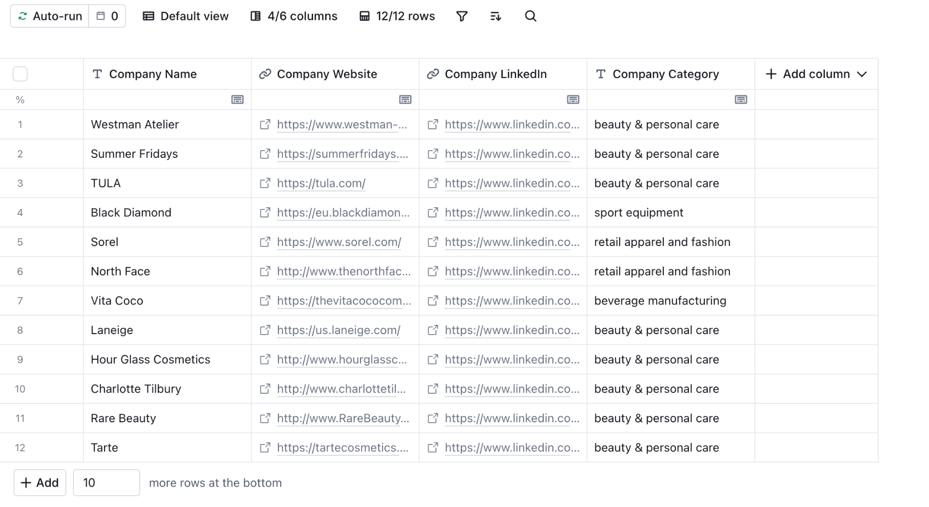Open LinkedIn link in Tarte row
This screenshot has width=929, height=507.
(512, 448)
